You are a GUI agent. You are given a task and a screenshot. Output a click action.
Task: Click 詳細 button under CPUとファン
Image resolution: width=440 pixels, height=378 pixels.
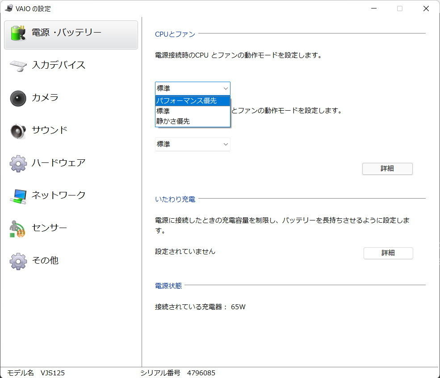click(387, 169)
